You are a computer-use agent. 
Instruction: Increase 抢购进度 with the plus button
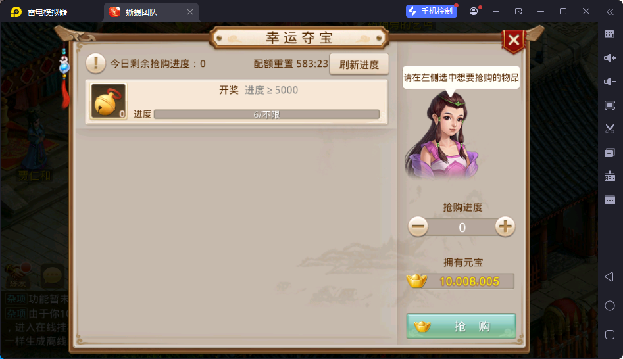point(505,227)
